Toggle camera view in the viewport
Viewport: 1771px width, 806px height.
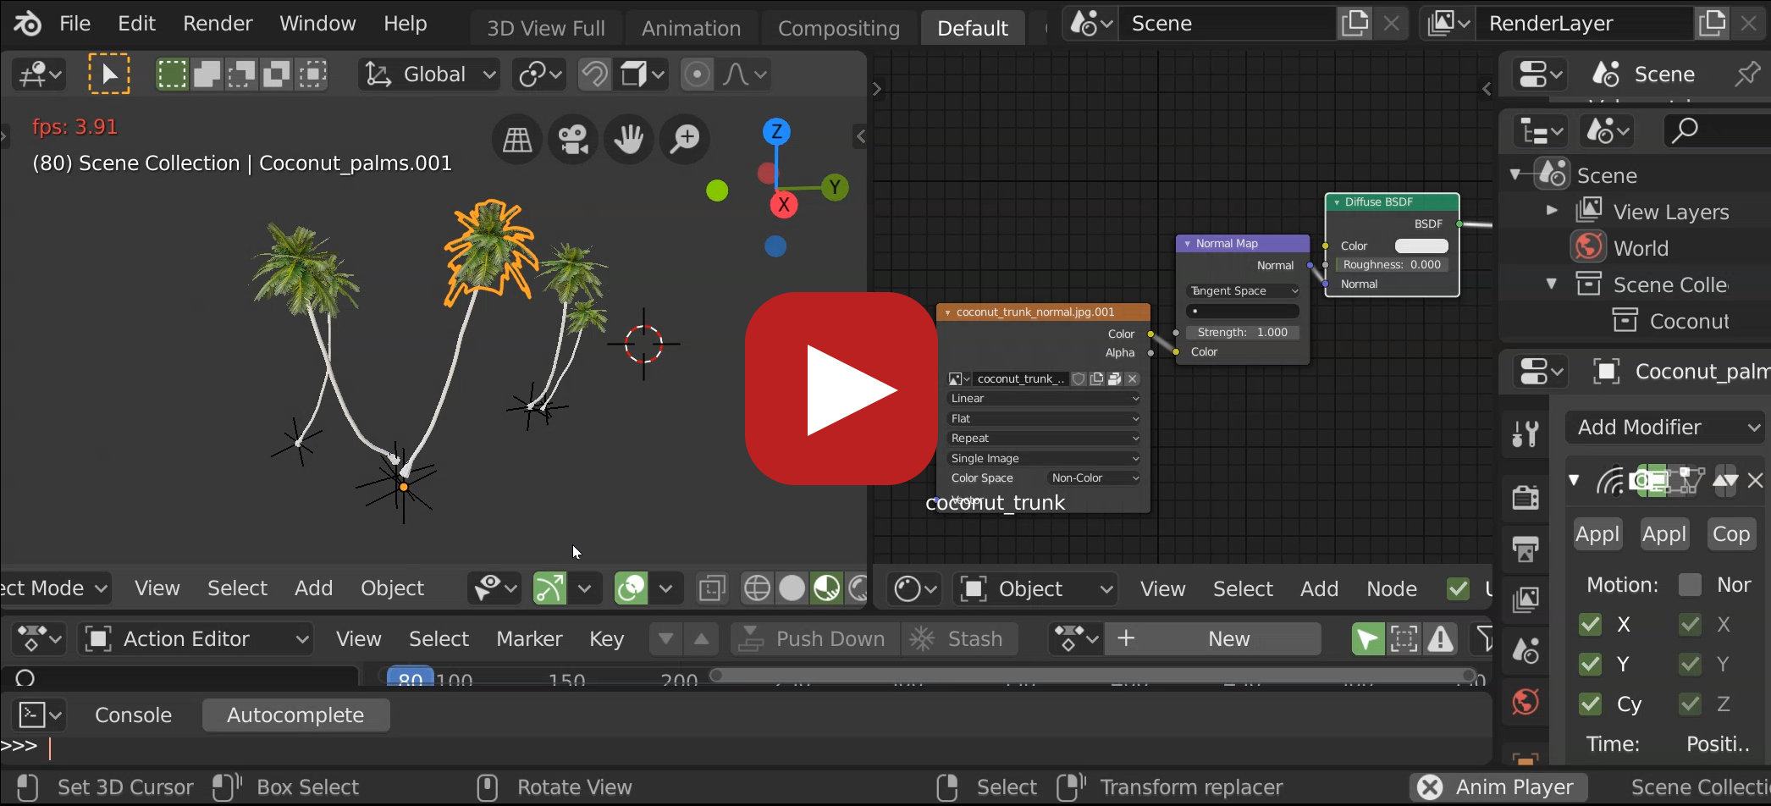coord(573,139)
